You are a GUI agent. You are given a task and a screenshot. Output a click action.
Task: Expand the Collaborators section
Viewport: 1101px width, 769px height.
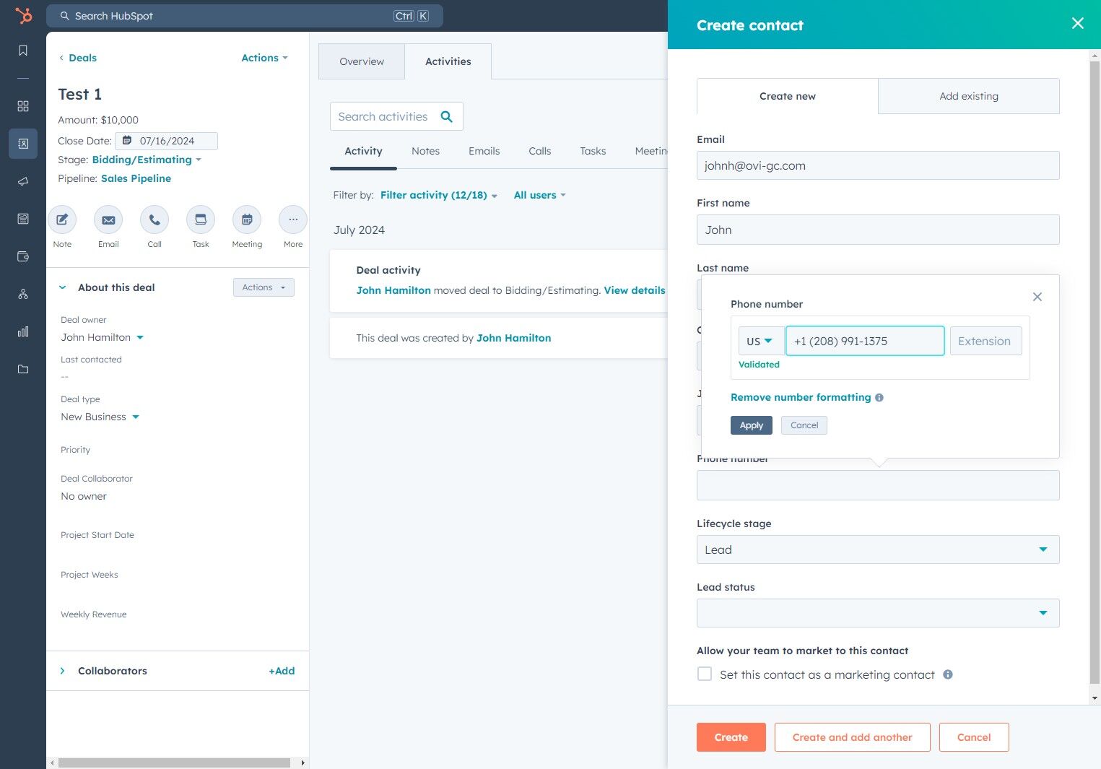tap(62, 671)
